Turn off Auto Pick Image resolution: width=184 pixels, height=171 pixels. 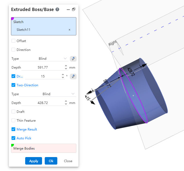click(13, 138)
